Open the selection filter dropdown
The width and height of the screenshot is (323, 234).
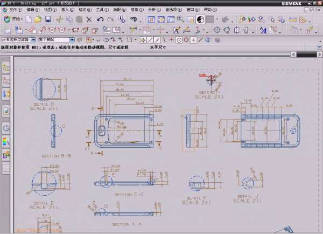33,39
